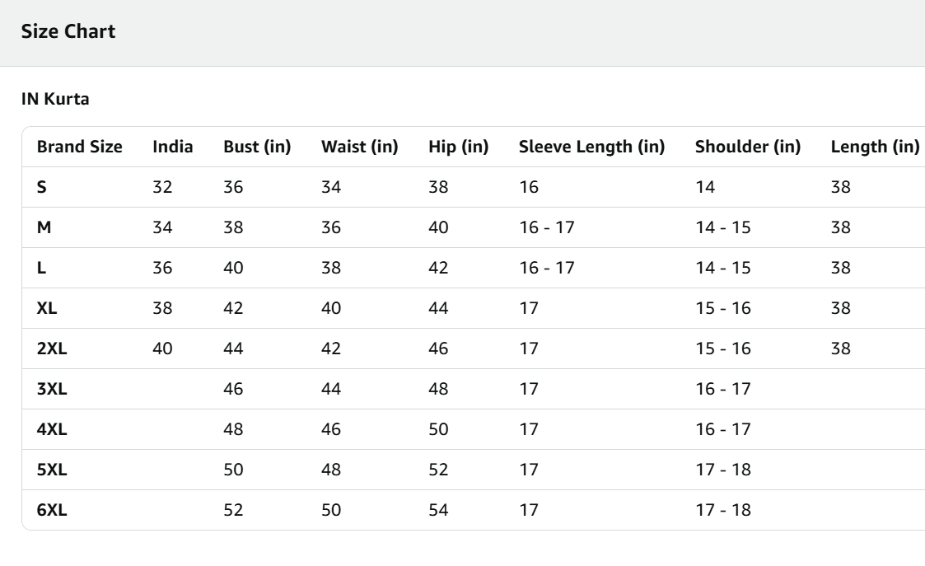
Task: Click the 6XL brand size label
Action: pyautogui.click(x=51, y=510)
